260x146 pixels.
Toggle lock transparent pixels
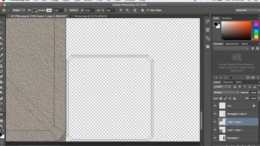click(x=221, y=99)
